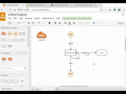Image resolution: width=126 pixels, height=94 pixels.
Task: Add a new page with plus button
Action: point(57,89)
